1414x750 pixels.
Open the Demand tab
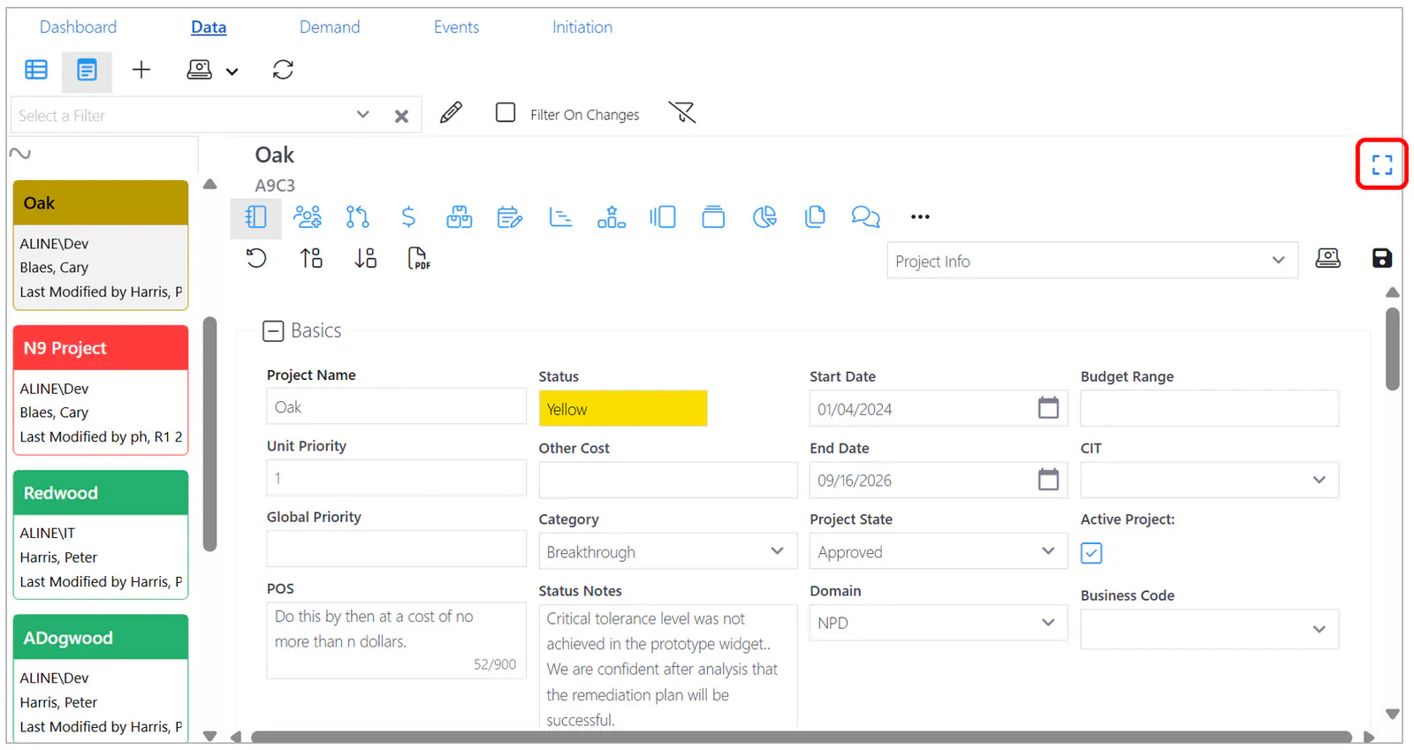[x=330, y=27]
